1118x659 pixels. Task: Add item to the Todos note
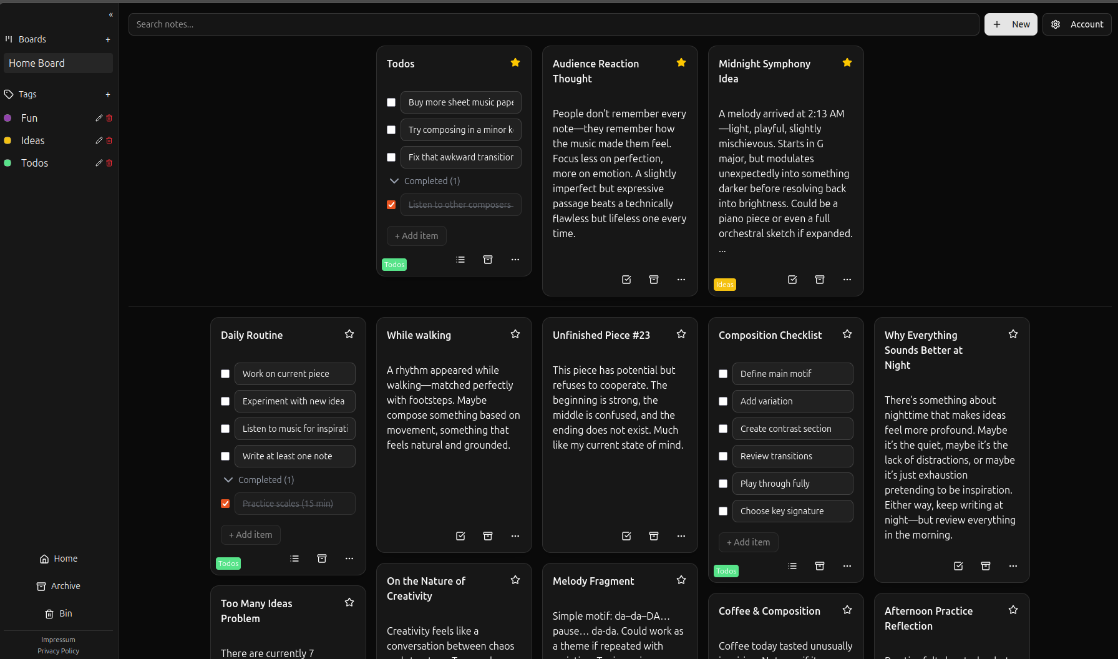point(416,236)
